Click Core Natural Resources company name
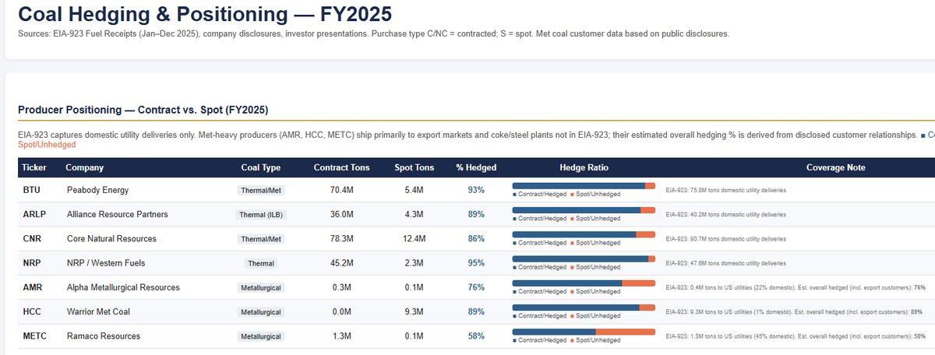The width and height of the screenshot is (935, 355). coord(111,238)
